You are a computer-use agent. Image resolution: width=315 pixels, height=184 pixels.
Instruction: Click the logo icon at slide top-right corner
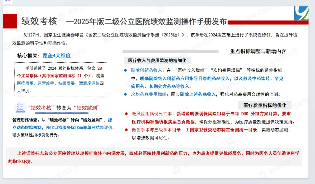click(x=301, y=13)
